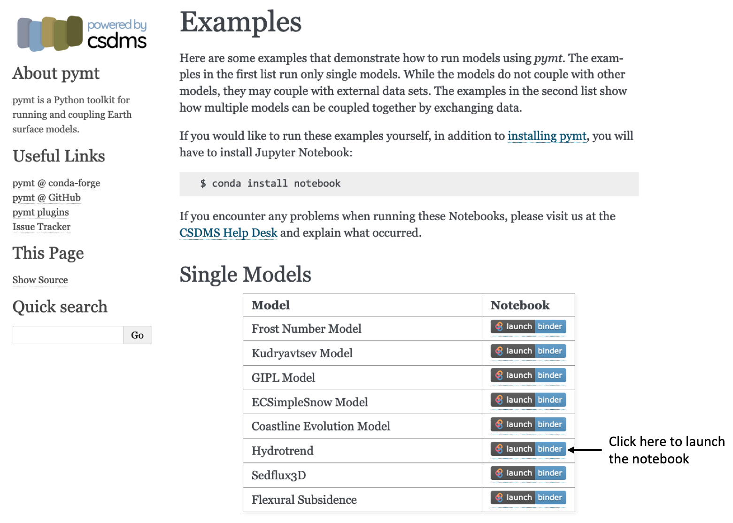Launch binder for GIPL Model

[528, 375]
